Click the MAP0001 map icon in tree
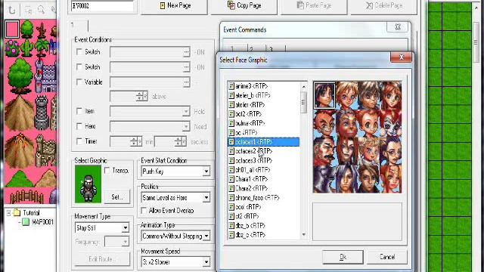 tap(26, 221)
